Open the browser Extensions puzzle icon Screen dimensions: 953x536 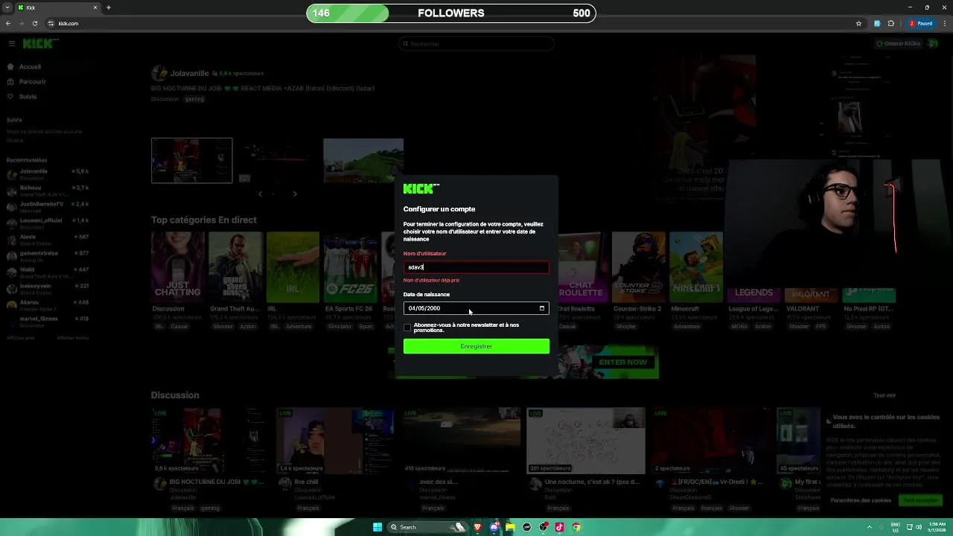[890, 23]
